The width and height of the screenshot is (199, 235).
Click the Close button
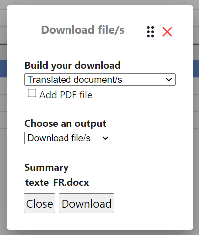[39, 203]
